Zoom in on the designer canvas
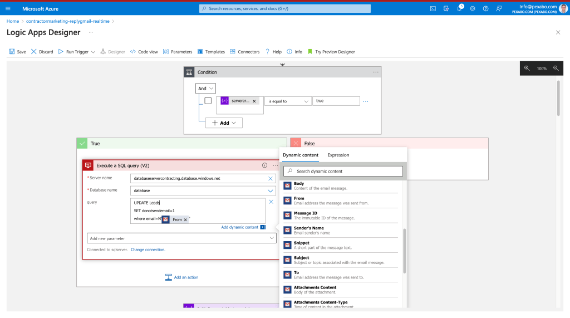 point(527,69)
